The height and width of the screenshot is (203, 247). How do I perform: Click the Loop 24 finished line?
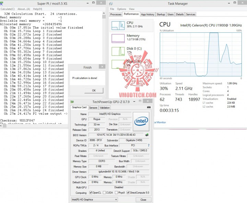pyautogui.click(x=34, y=110)
